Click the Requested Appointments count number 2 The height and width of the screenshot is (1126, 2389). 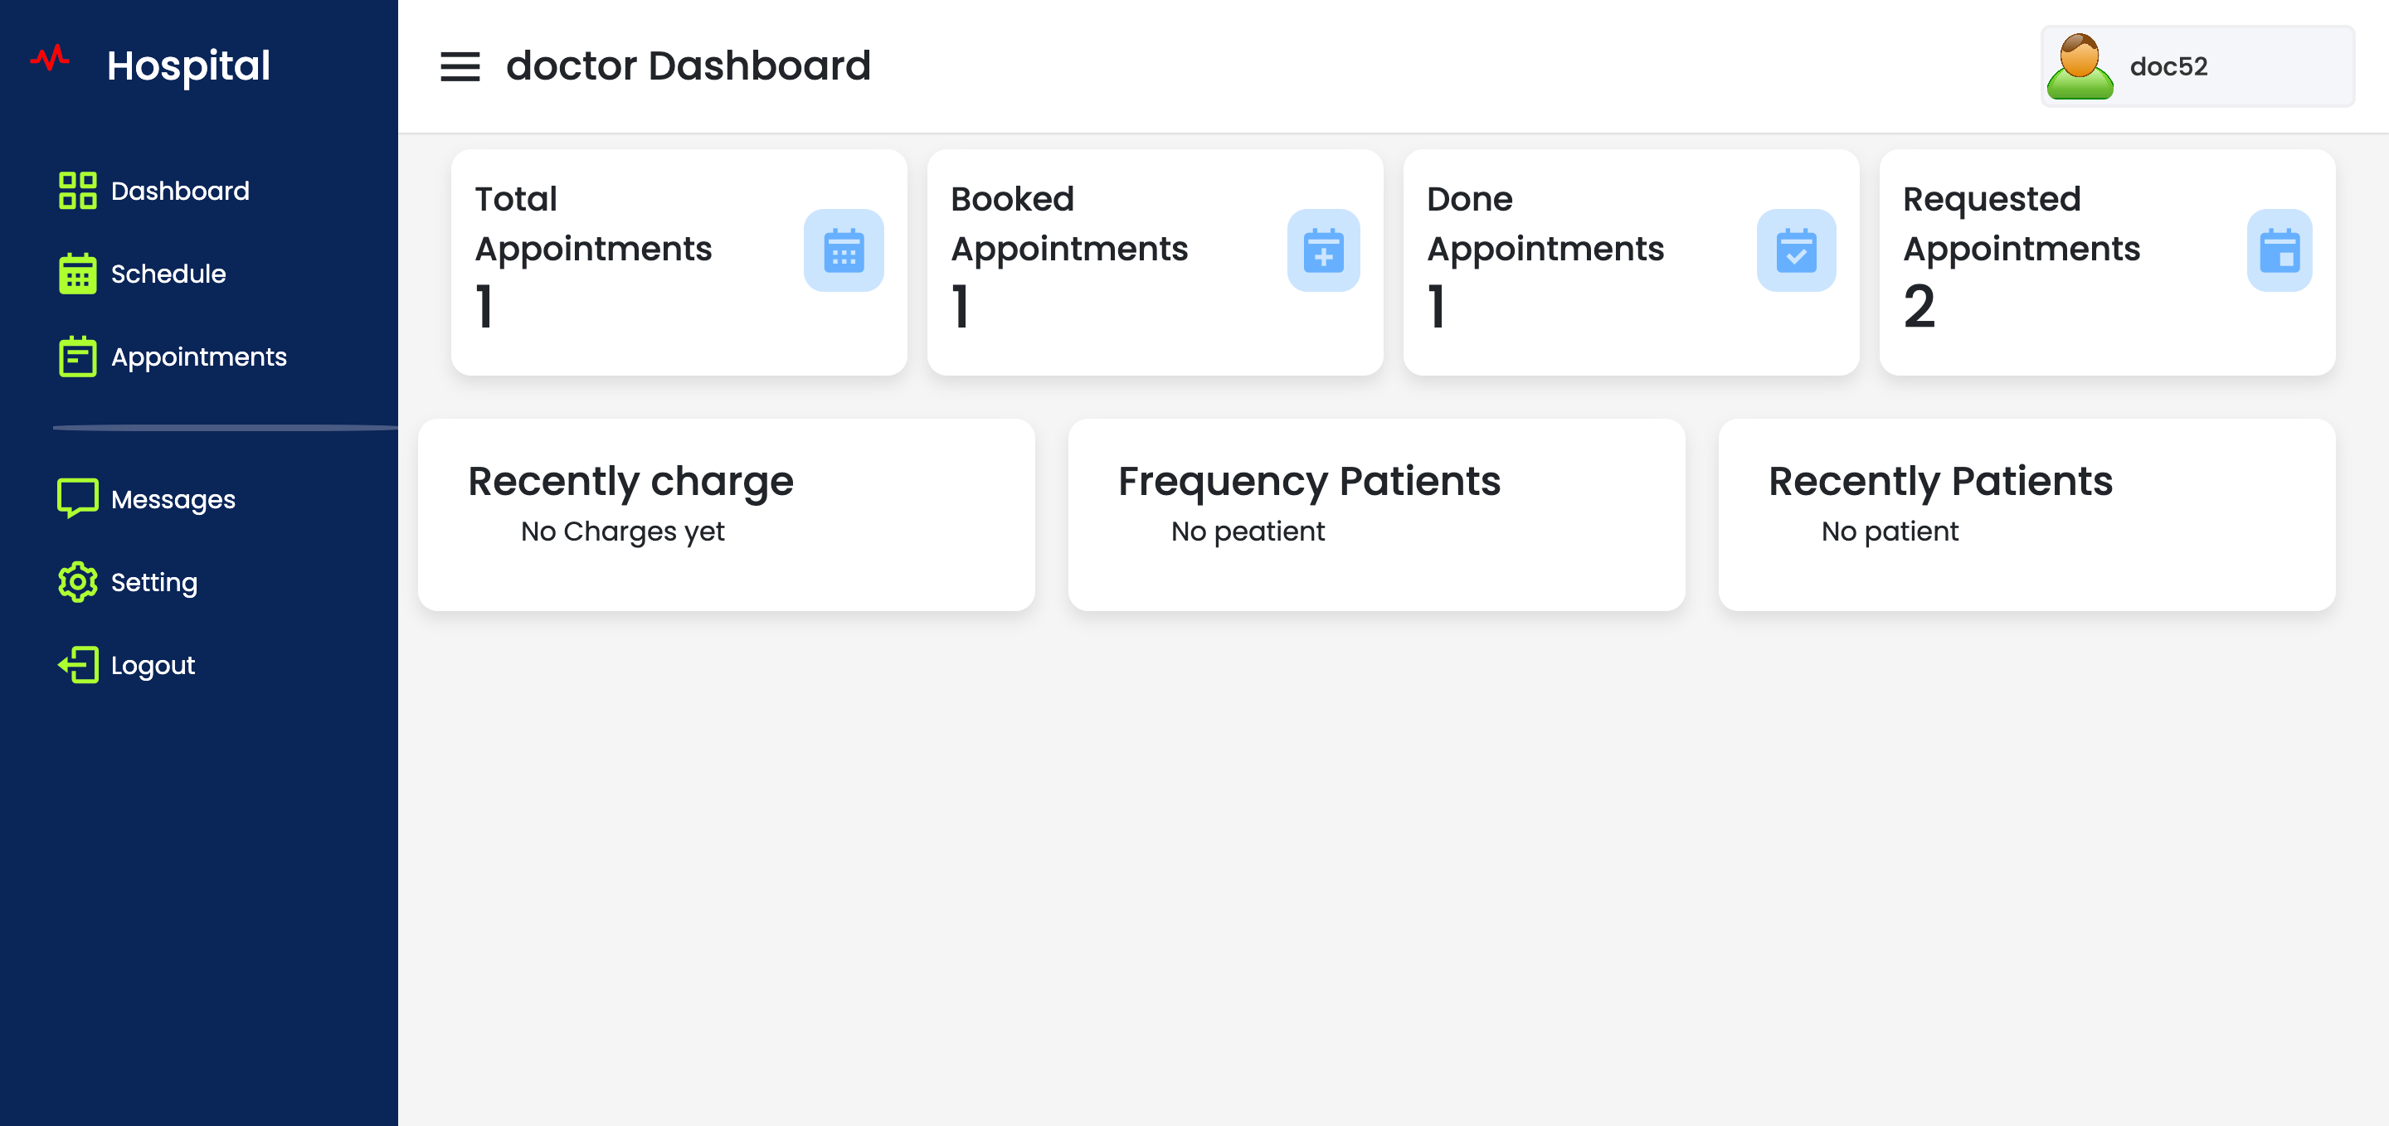1919,308
